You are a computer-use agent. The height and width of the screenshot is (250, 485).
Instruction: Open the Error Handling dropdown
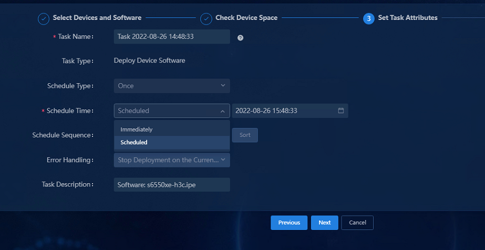[172, 160]
